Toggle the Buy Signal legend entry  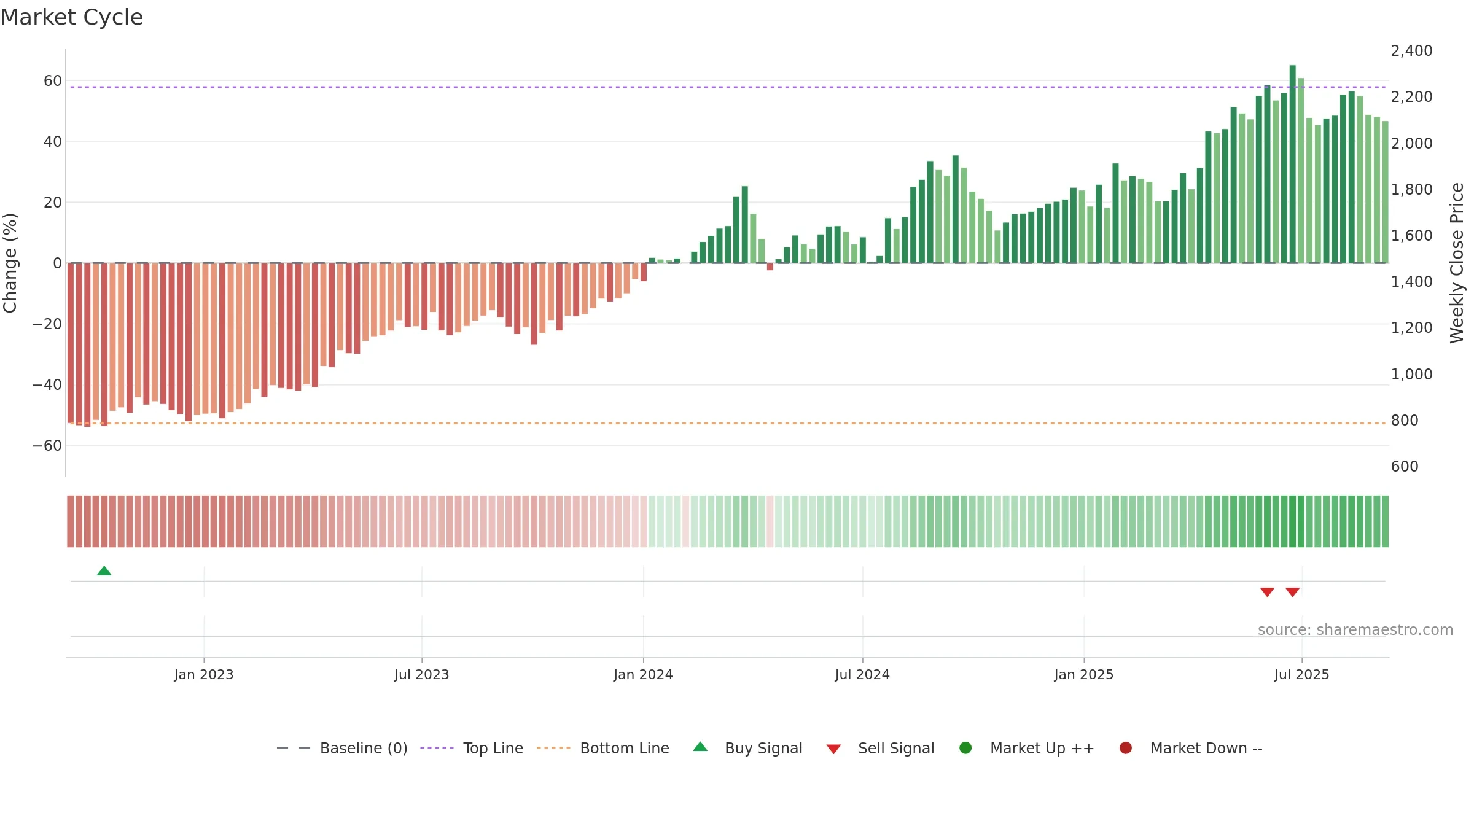[747, 748]
